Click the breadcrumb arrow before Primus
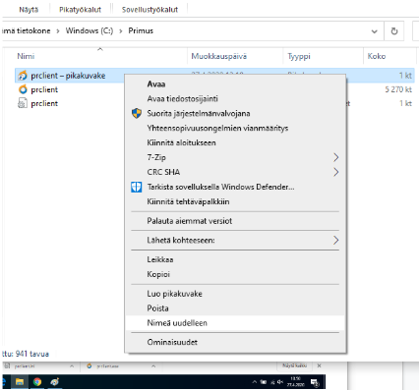Screen dimensions: 419x390 point(121,31)
